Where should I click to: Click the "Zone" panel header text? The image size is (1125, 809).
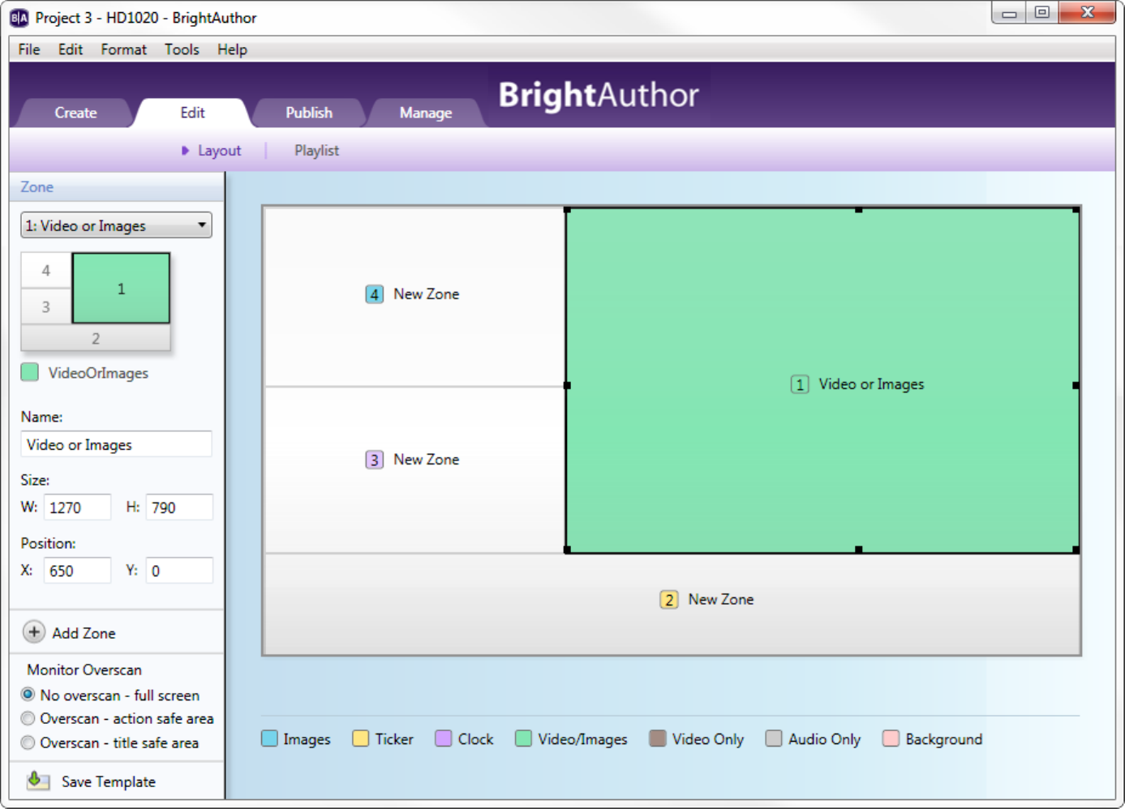point(36,186)
